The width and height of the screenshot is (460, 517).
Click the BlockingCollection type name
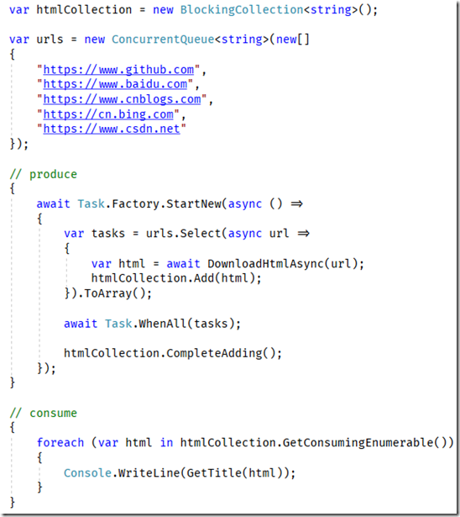(242, 9)
